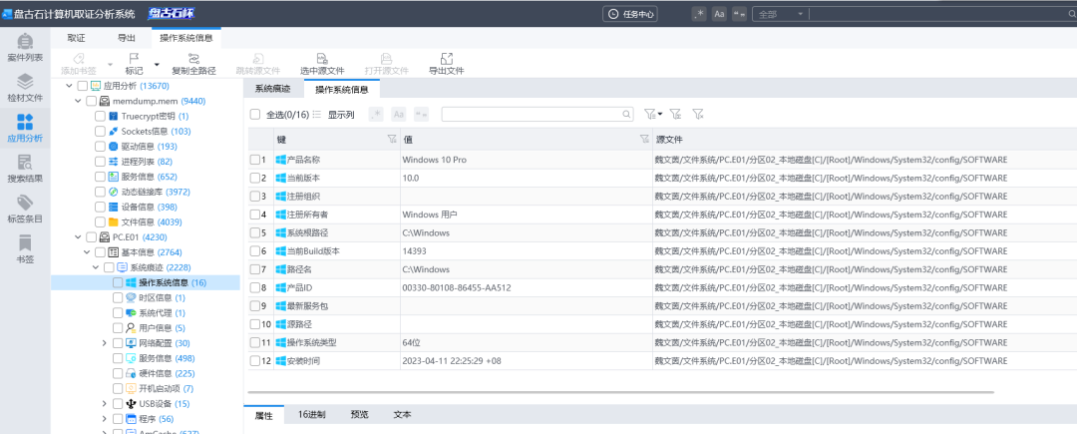Select 动态链接库 (3972) tree item

click(156, 192)
